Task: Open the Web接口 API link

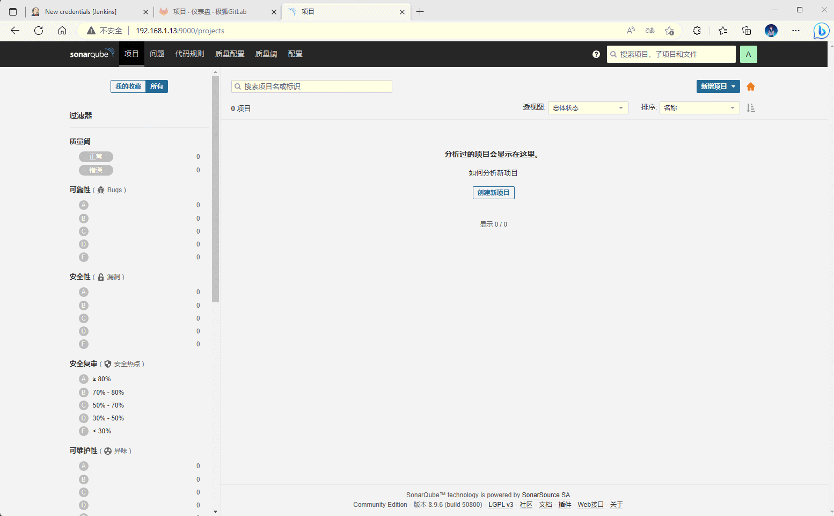Action: click(590, 505)
